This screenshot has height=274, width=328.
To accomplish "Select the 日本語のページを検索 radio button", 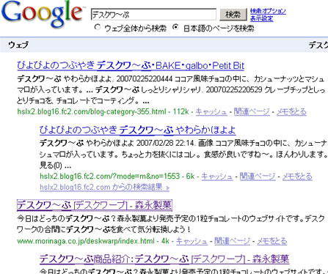I will point(175,27).
